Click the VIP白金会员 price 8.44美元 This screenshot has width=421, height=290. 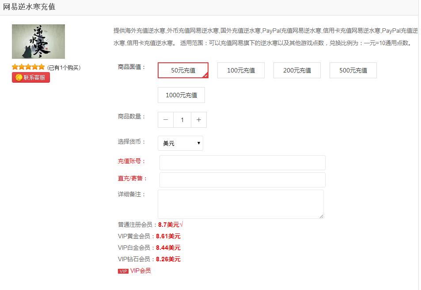(x=168, y=248)
